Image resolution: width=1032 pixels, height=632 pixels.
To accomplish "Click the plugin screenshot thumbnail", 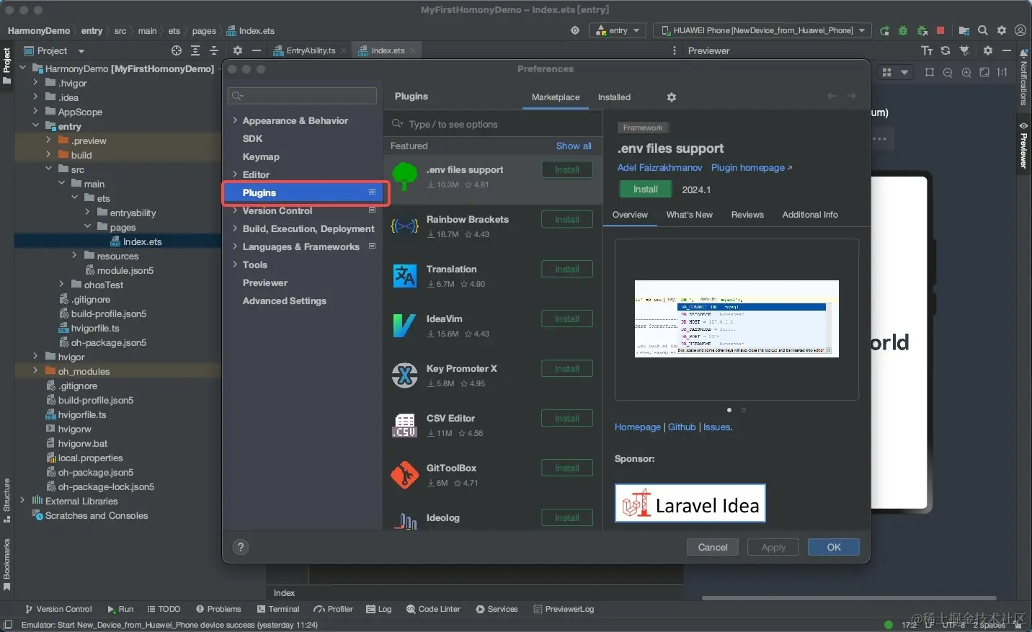I will 737,319.
